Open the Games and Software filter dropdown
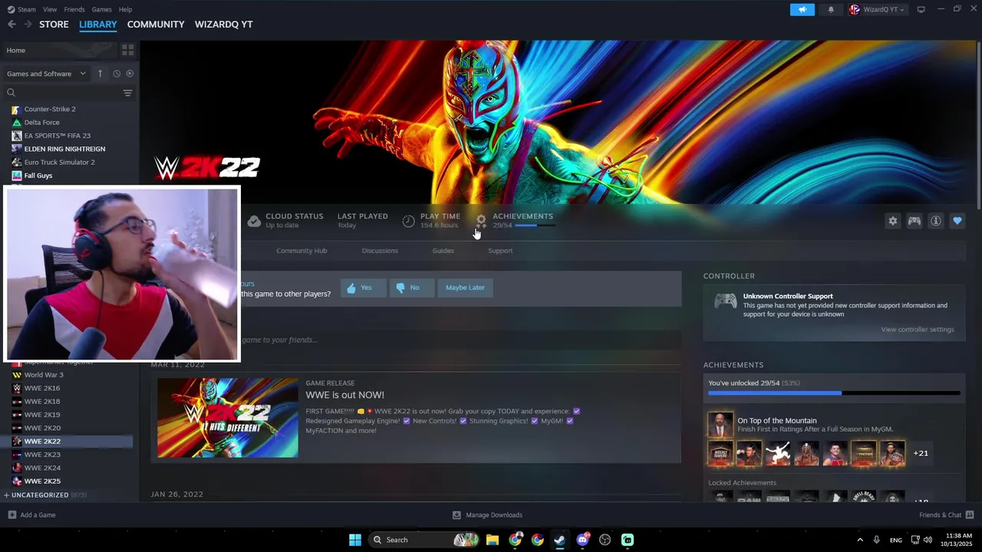This screenshot has height=552, width=982. click(46, 74)
